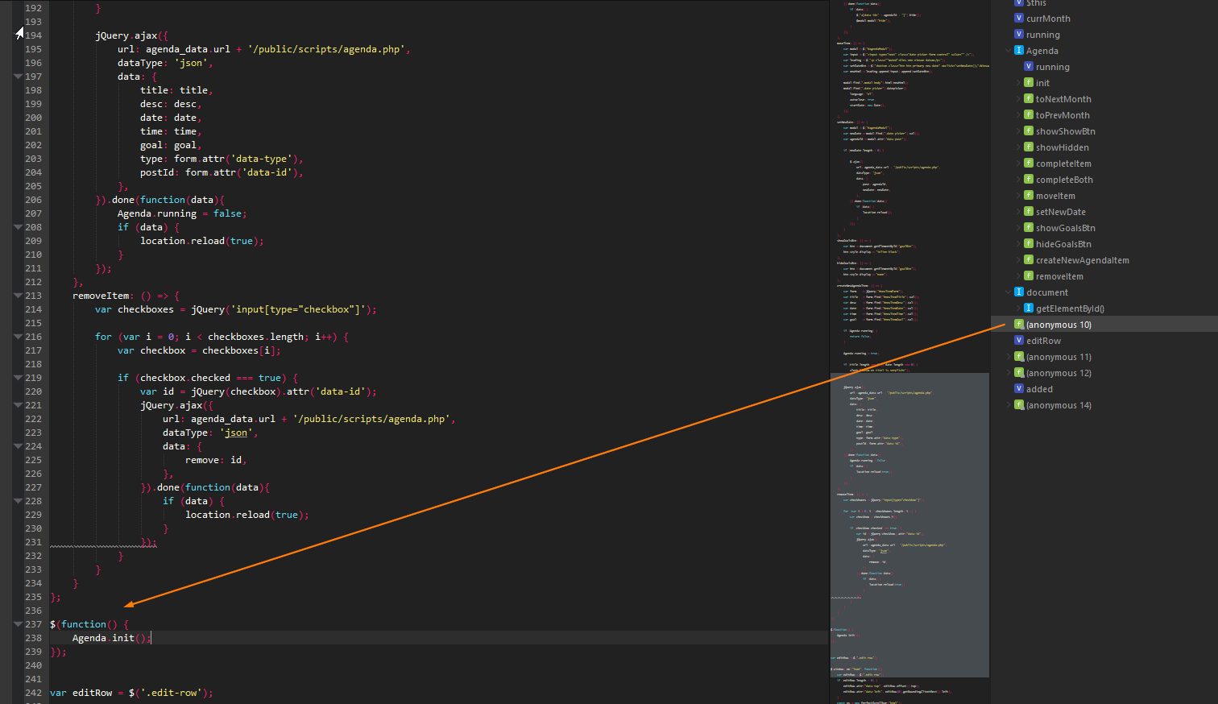
Task: Select the completeItem function icon
Action: 1029,163
